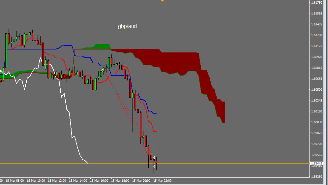Click the 15 Mar 18:00 time label
Image resolution: width=328 pixels, height=185 pixels.
120,181
